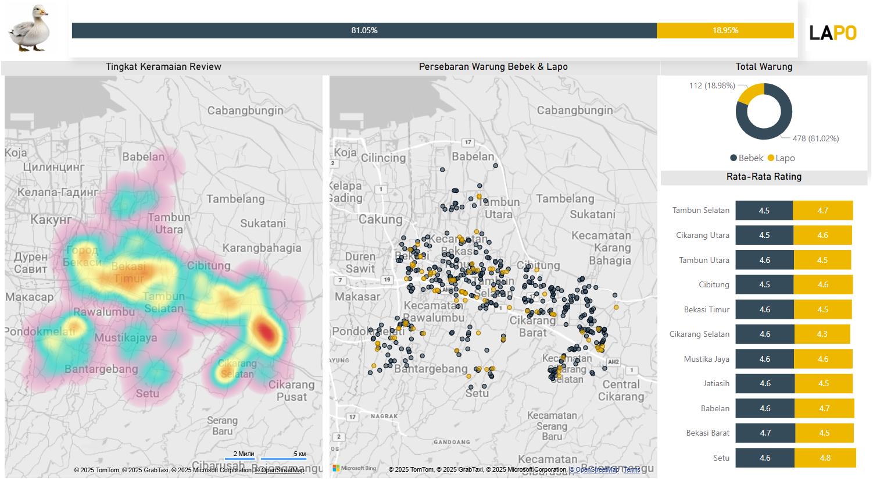Click the LAPO logo

(x=833, y=33)
